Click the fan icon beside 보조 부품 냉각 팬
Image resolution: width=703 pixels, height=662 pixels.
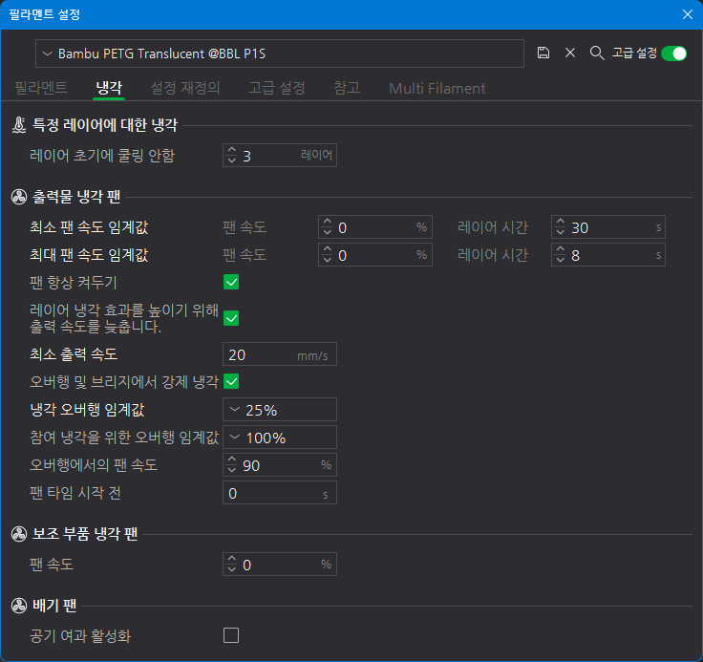19,534
